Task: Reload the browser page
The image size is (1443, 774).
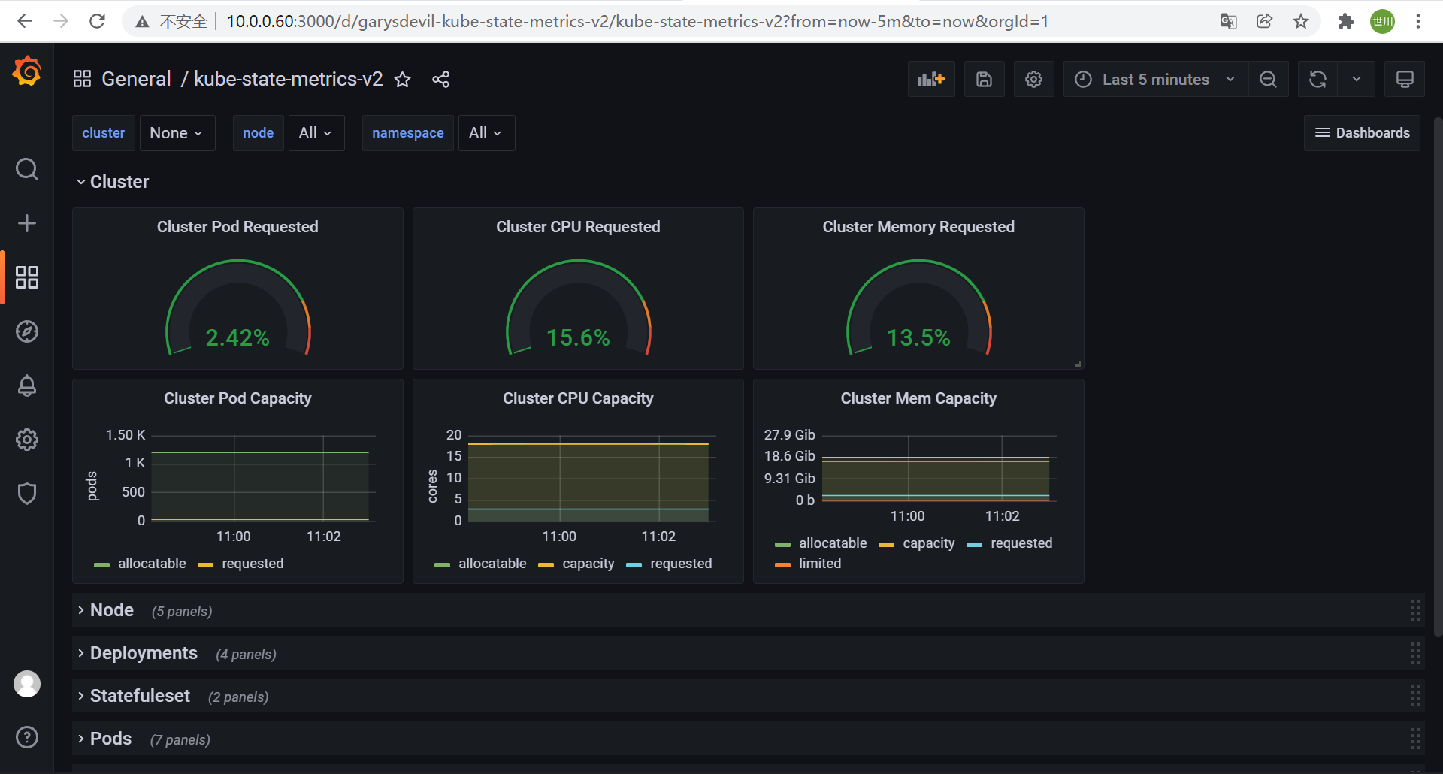Action: click(x=97, y=21)
